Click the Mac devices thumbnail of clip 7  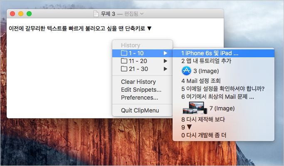(x=195, y=108)
